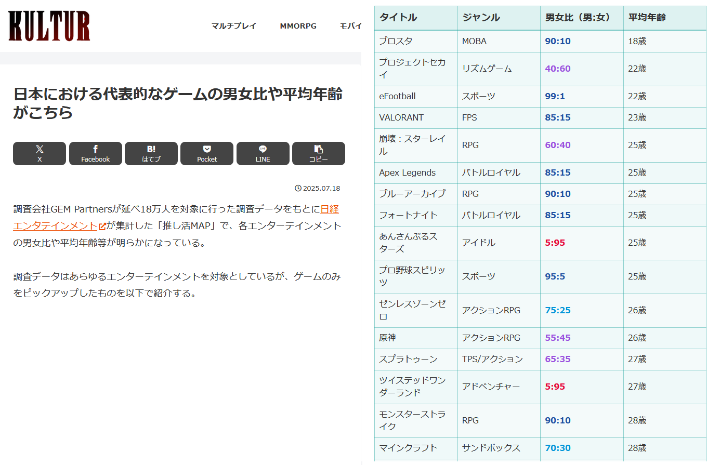Select the プロ野球スピリッツ title cell

coord(416,276)
